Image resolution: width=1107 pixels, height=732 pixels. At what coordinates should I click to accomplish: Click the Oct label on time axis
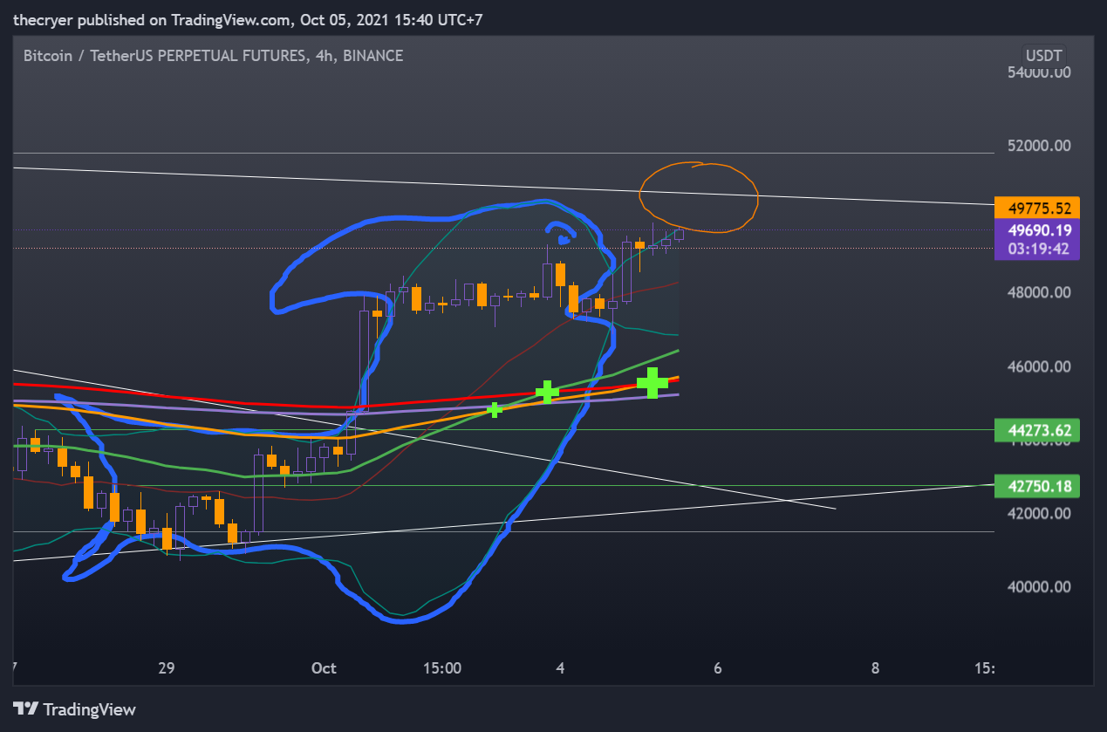point(324,668)
